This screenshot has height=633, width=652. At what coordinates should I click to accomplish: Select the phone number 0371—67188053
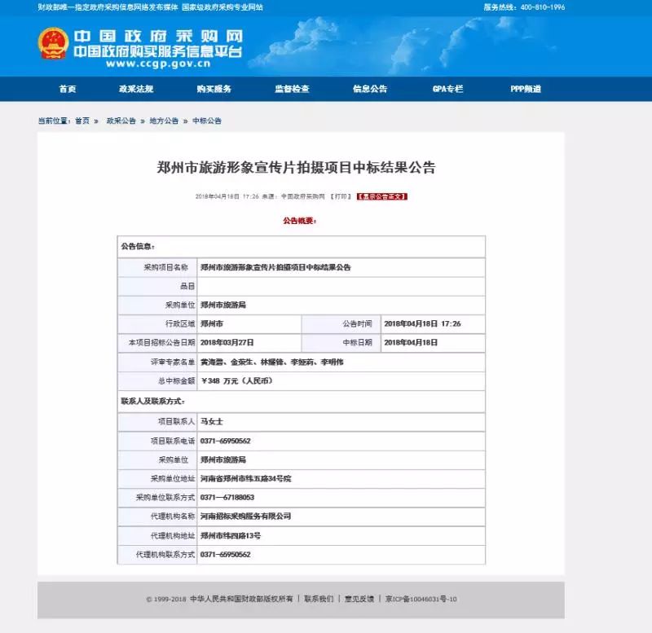tap(227, 498)
